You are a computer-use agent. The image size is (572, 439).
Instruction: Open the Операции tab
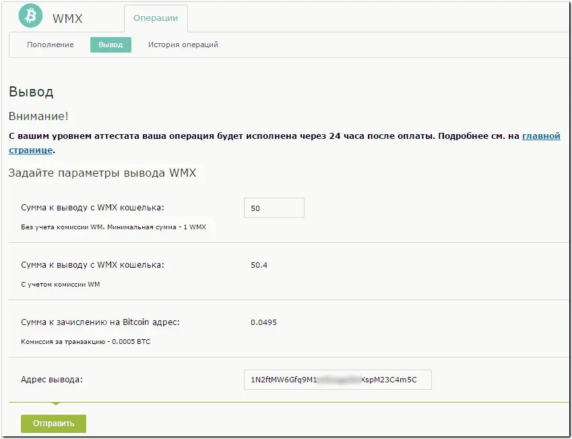click(x=156, y=18)
